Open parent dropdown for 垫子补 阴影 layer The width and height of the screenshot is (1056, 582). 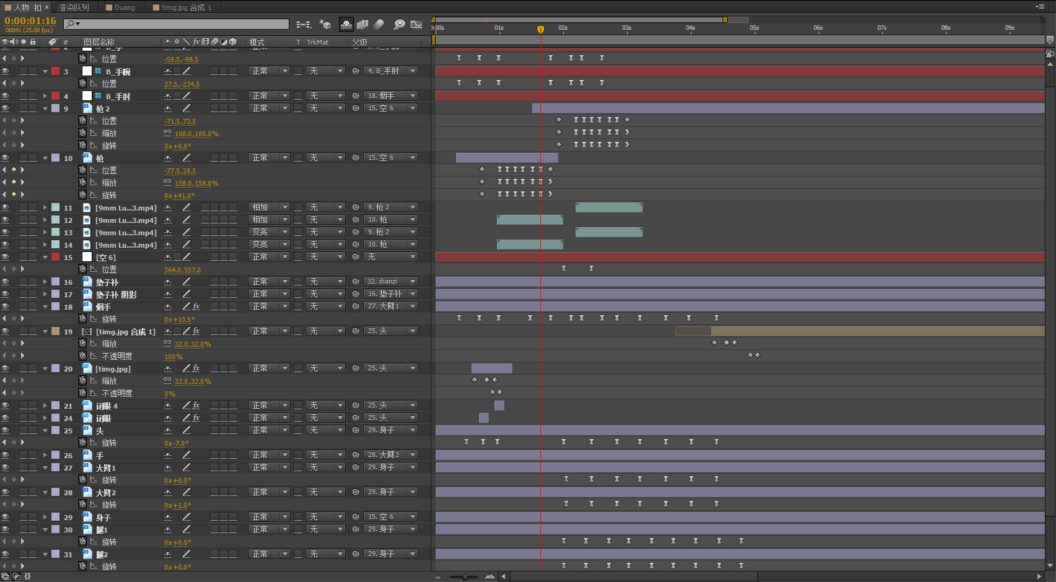tap(390, 294)
